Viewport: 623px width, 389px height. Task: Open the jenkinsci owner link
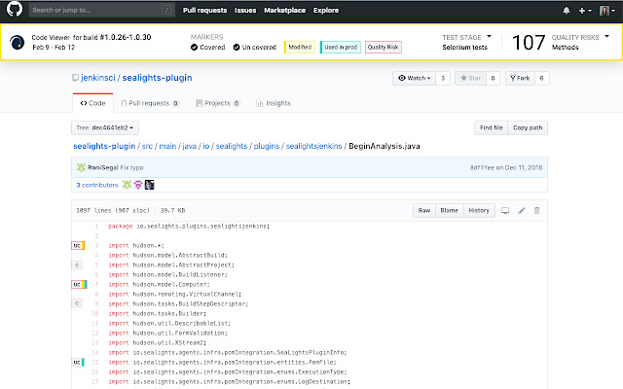coord(98,78)
